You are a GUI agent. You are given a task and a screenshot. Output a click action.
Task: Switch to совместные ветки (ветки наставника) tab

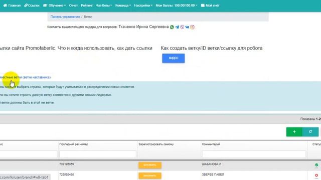(x=25, y=77)
